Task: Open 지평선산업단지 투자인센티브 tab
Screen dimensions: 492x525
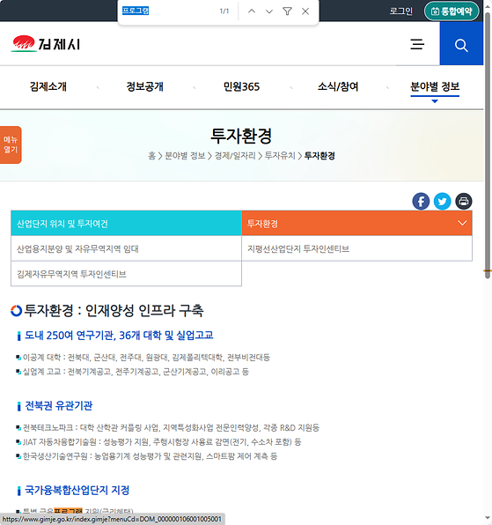Action: click(x=356, y=248)
